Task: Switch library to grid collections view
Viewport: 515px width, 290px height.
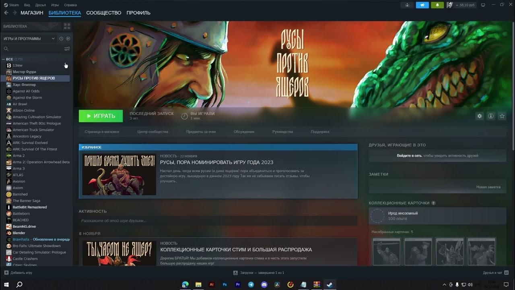Action: pyautogui.click(x=67, y=26)
